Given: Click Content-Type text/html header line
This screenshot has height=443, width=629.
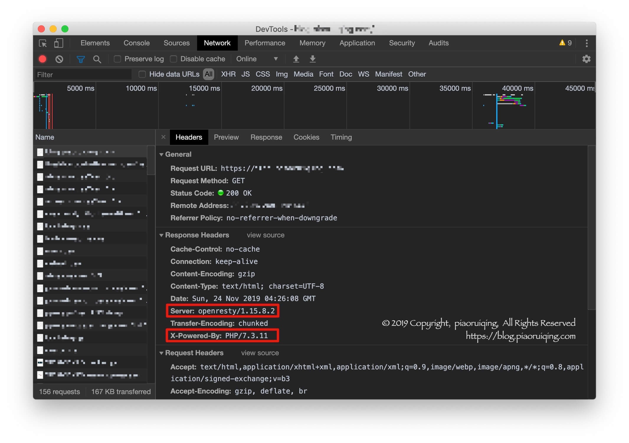Looking at the screenshot, I should click(247, 286).
